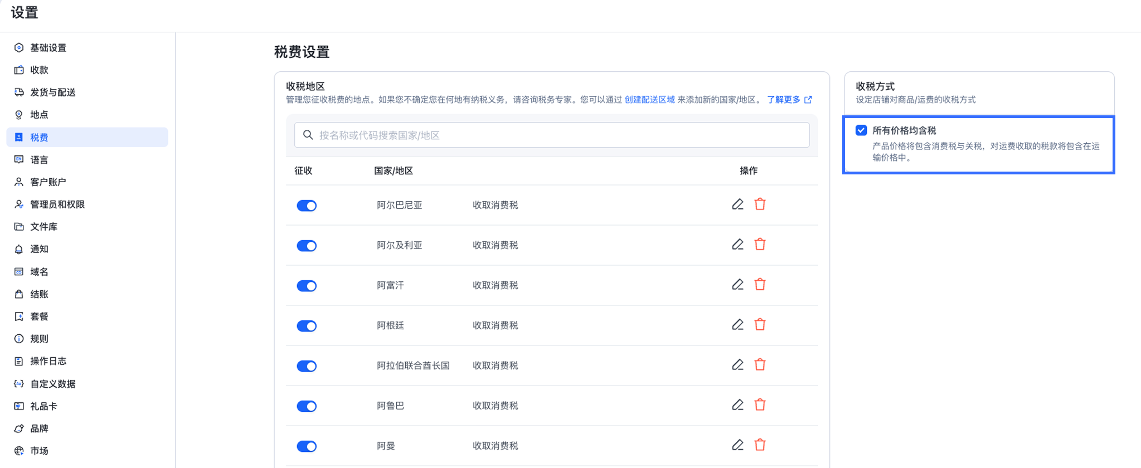Click 收取消费税 text in 阿曼 row
The image size is (1141, 468).
[496, 446]
